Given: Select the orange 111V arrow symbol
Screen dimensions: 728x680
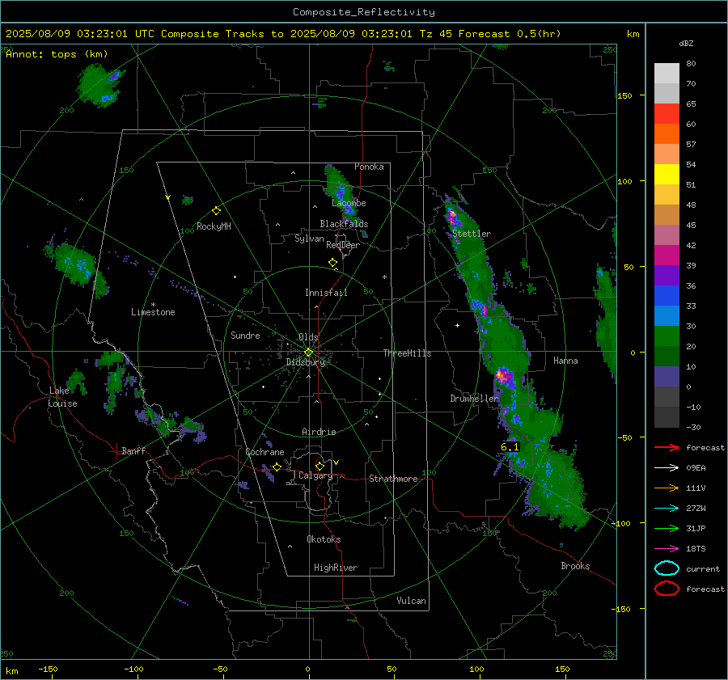Looking at the screenshot, I should (667, 488).
